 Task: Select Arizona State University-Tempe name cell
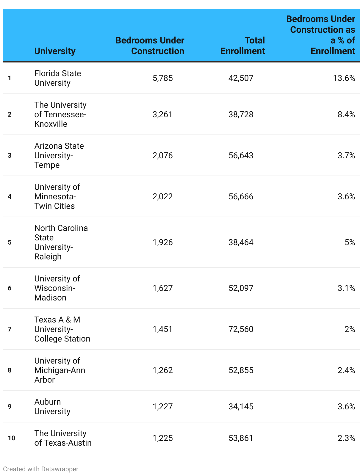point(59,155)
